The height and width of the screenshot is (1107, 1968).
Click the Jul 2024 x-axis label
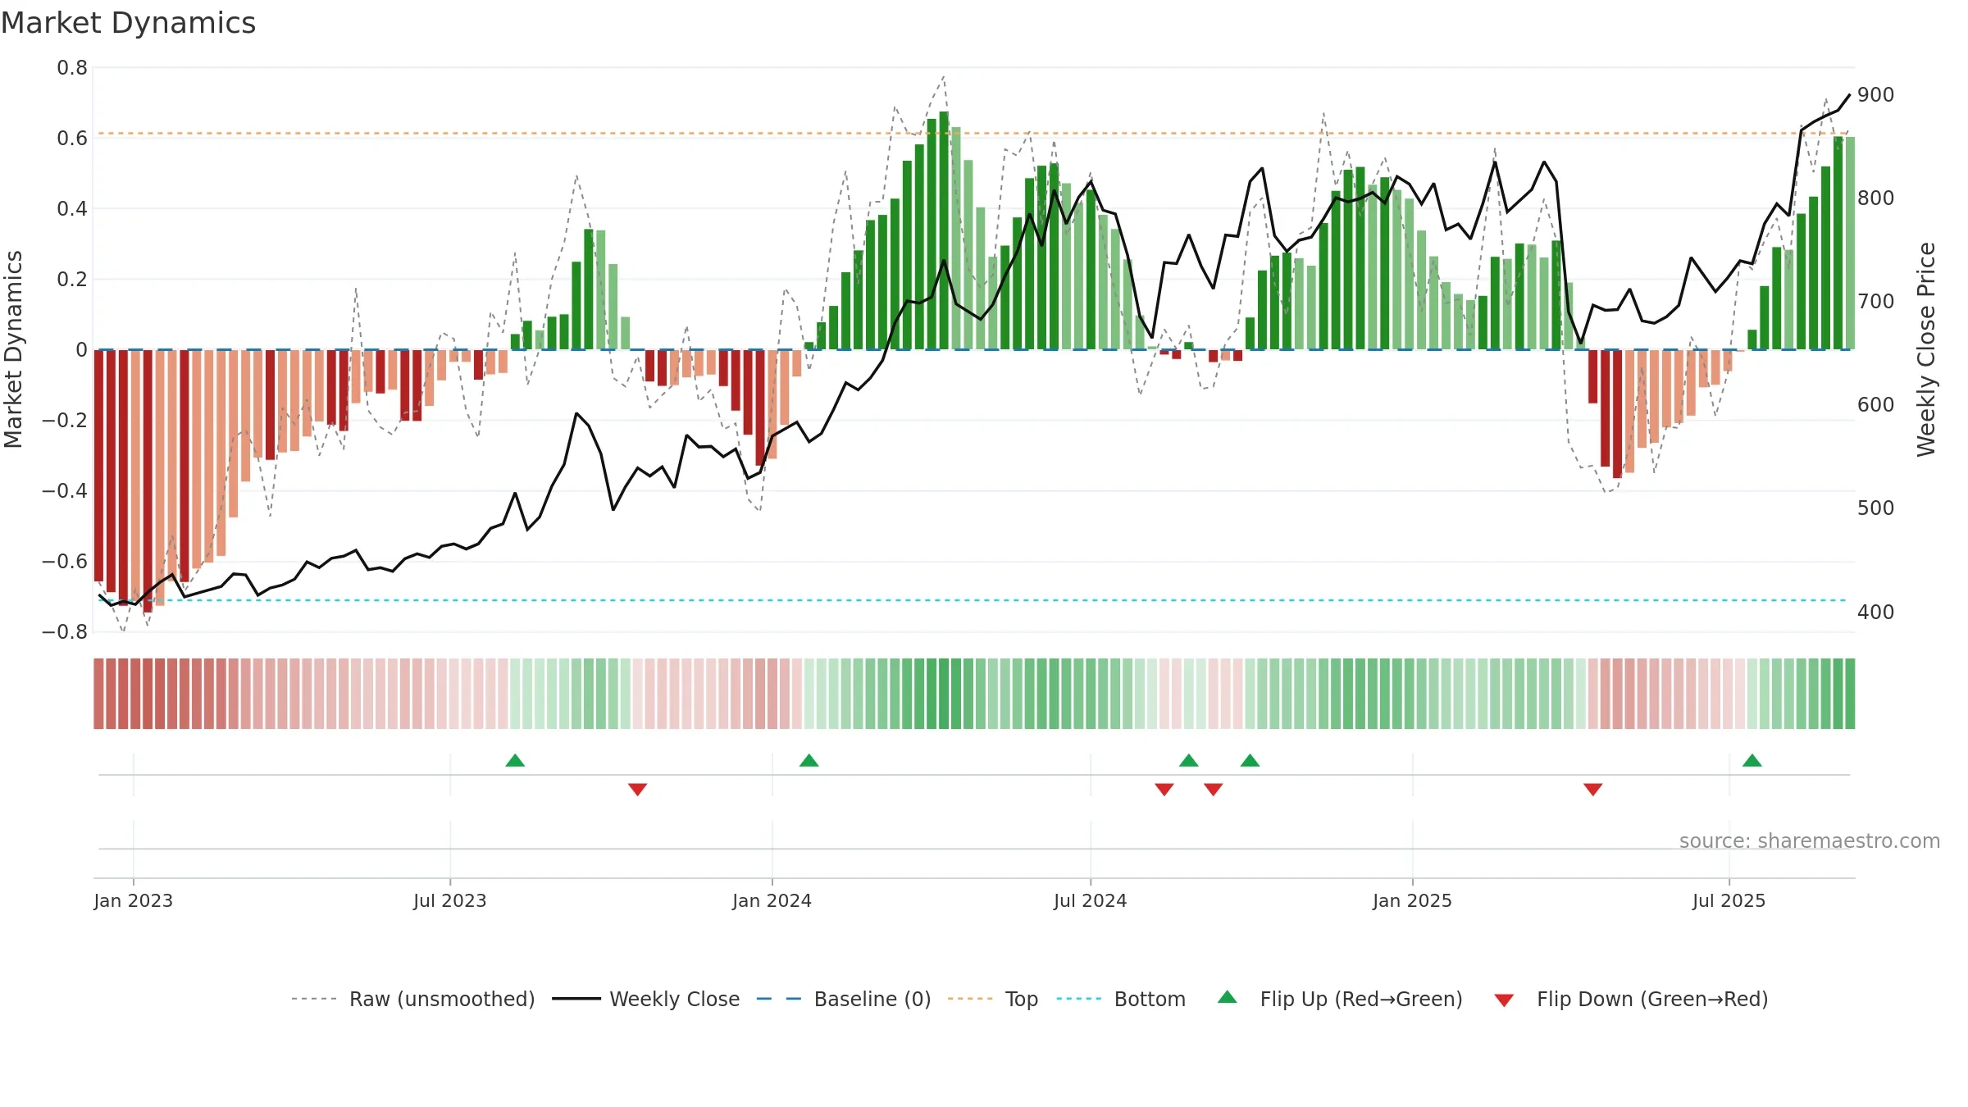pos(1091,900)
